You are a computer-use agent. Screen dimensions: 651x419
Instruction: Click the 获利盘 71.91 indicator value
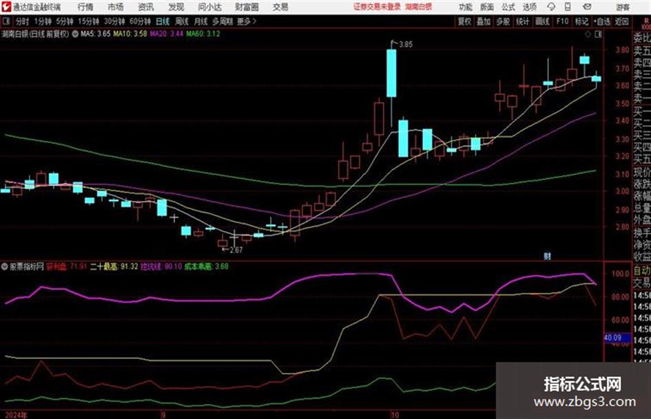point(66,266)
